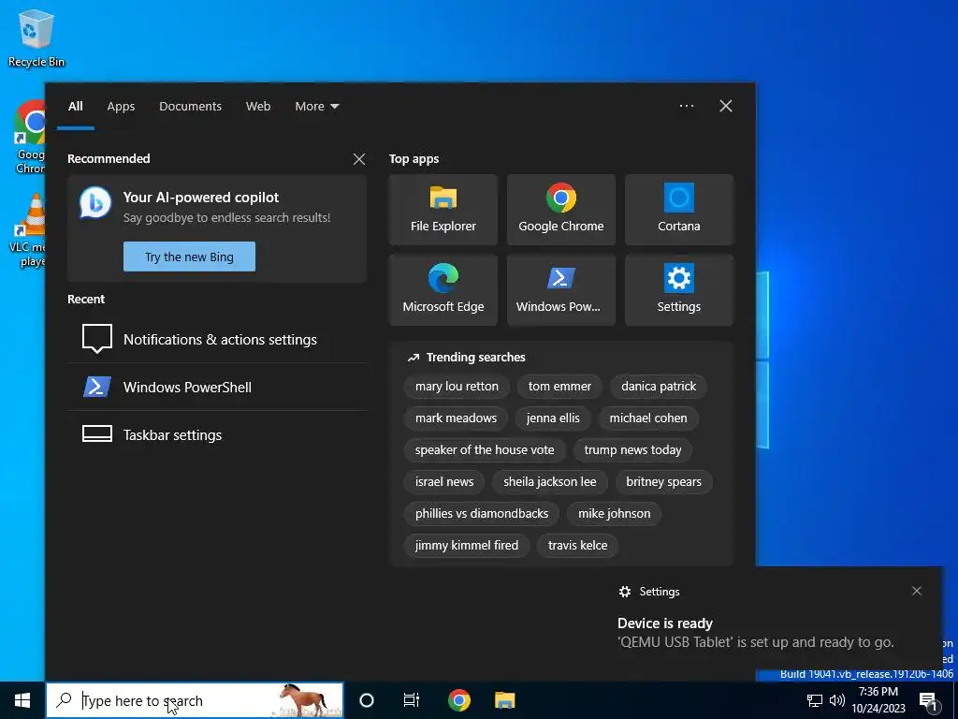Image resolution: width=958 pixels, height=719 pixels.
Task: Launch Windows PowerShell top app tile
Action: point(561,290)
